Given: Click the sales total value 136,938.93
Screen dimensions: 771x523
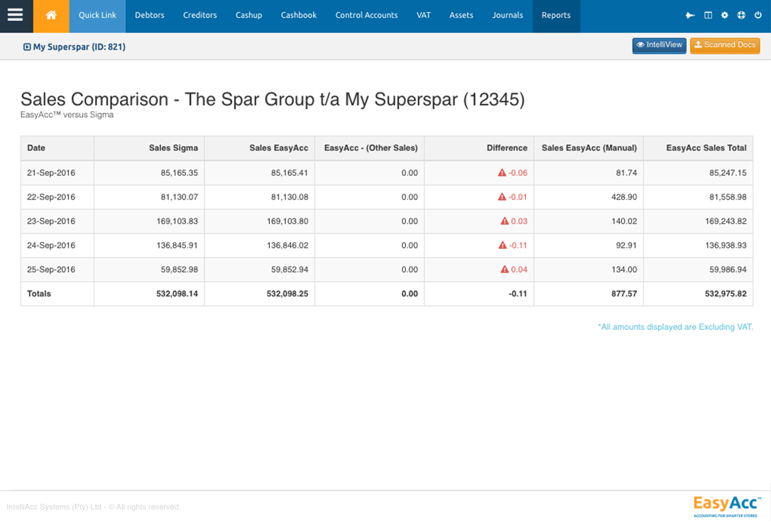Looking at the screenshot, I should tap(726, 245).
